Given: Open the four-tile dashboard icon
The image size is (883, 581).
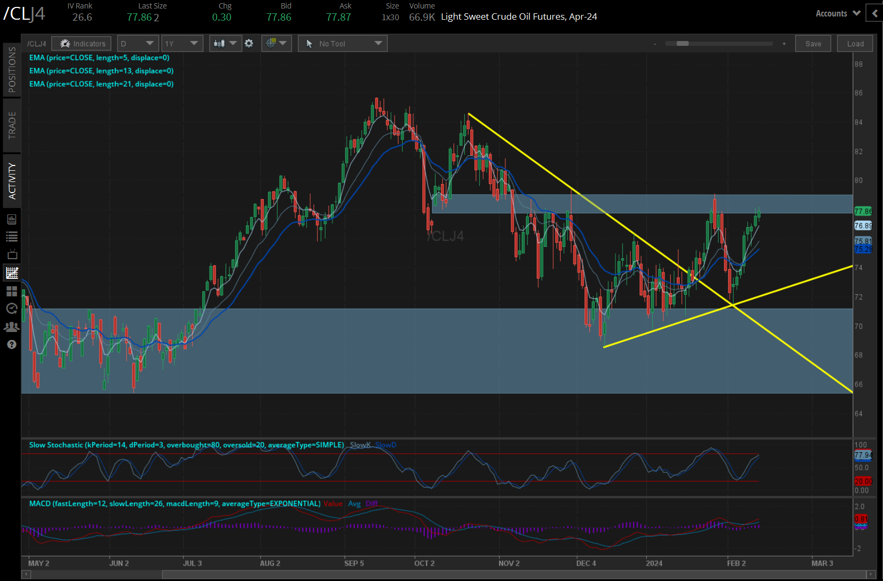Looking at the screenshot, I should coord(12,291).
